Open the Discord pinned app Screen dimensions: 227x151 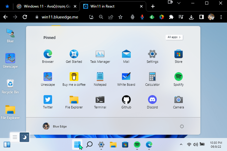pos(152,102)
